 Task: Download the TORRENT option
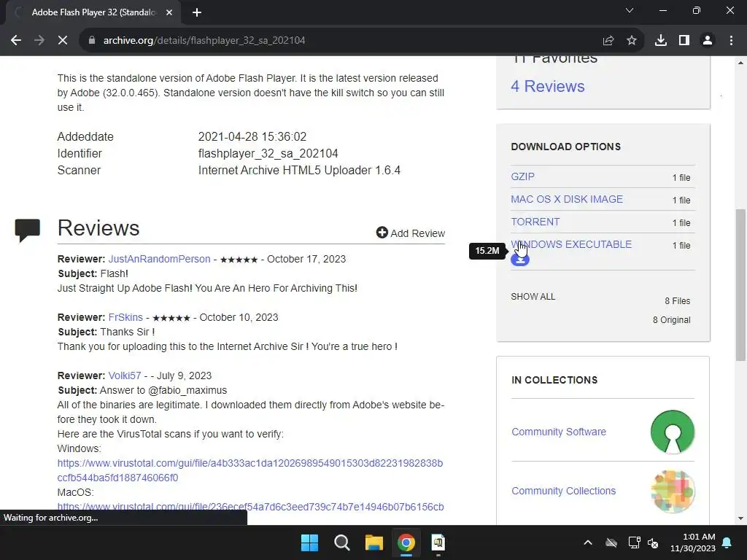[535, 222]
